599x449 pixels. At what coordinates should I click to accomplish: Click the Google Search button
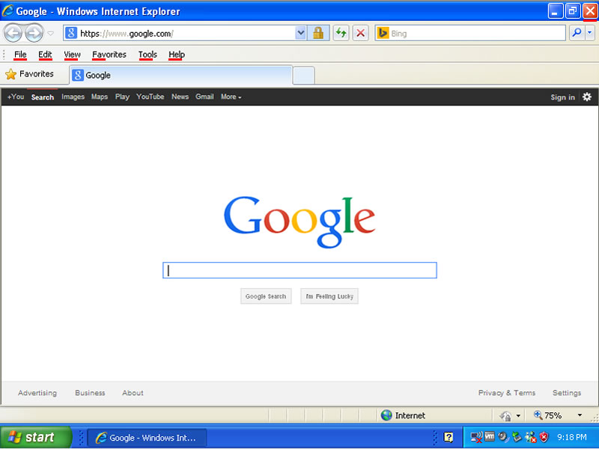tap(266, 296)
